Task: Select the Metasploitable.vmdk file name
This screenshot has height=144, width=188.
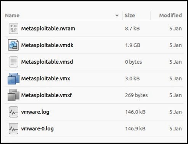Action: 47,45
